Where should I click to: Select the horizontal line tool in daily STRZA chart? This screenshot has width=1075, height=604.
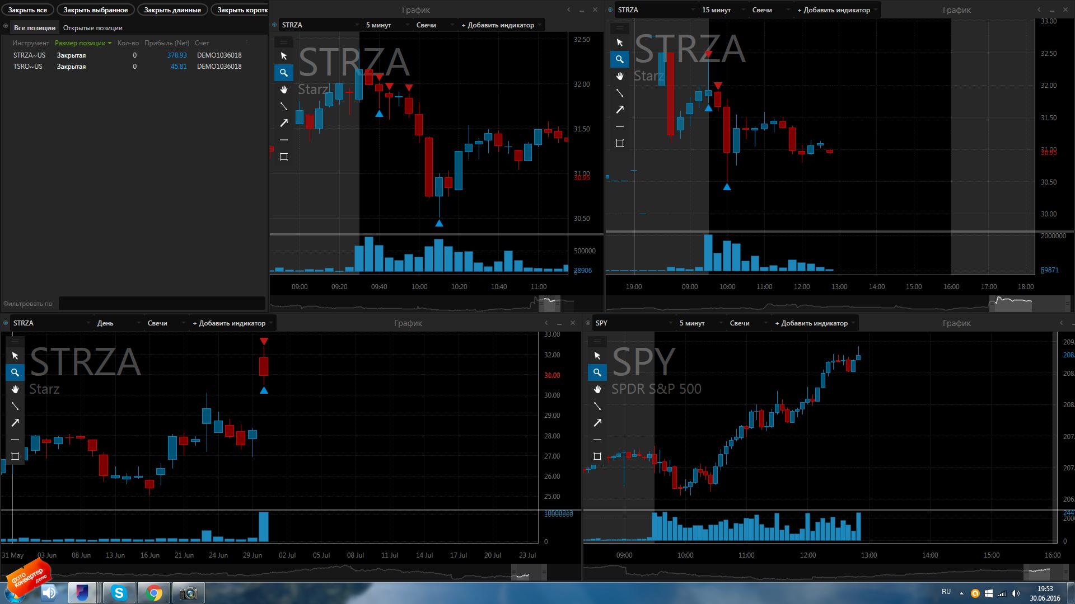[x=15, y=440]
